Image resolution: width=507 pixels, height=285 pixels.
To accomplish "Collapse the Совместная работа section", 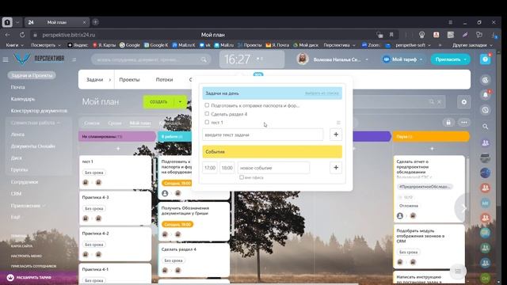I will (x=35, y=123).
